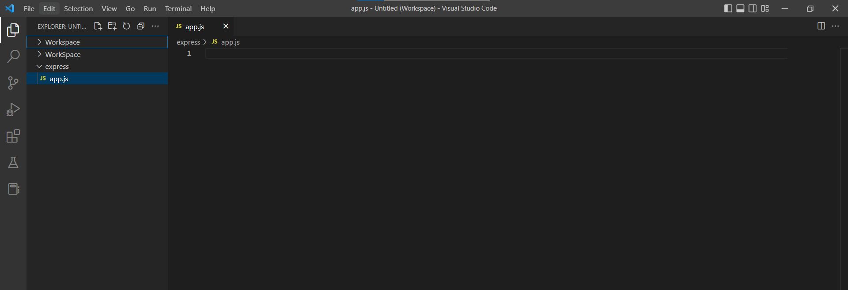
Task: Close the VS Code window
Action: [x=835, y=8]
